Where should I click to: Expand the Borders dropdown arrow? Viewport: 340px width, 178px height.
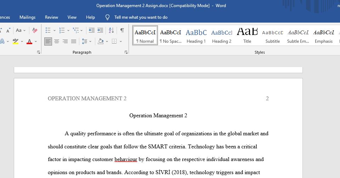pyautogui.click(x=121, y=41)
